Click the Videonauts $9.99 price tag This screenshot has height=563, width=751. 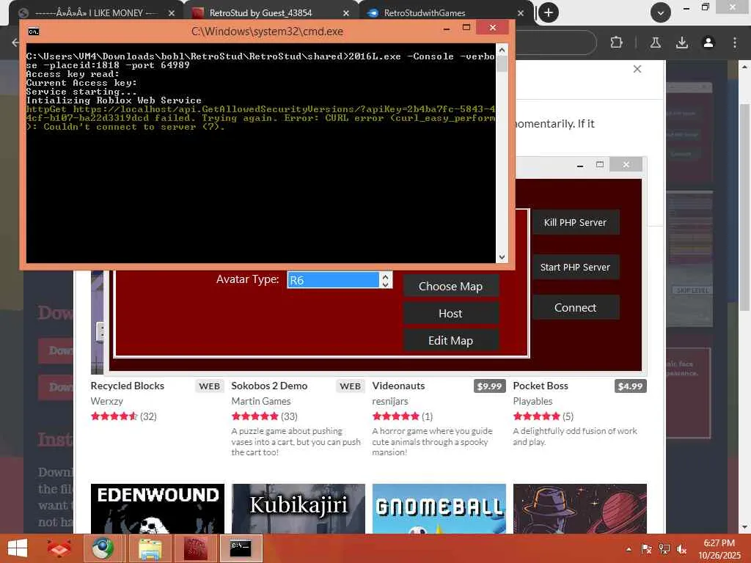[489, 386]
